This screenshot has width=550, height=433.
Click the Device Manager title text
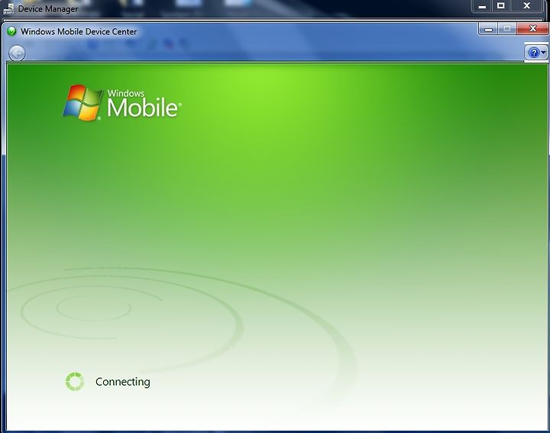48,8
